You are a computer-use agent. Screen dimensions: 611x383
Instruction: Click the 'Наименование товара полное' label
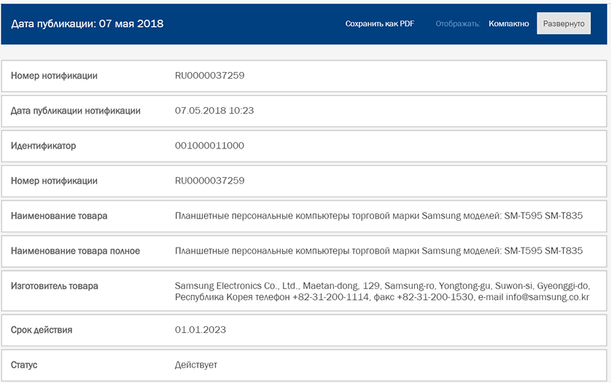[75, 250]
